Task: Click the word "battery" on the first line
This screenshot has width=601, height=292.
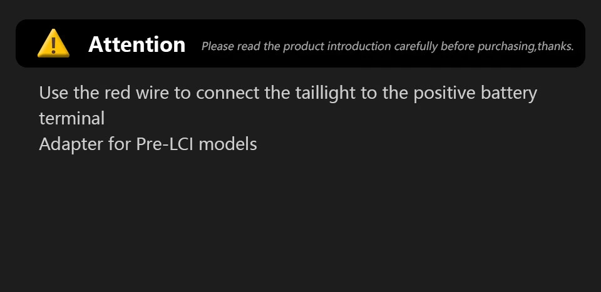Action: point(509,93)
